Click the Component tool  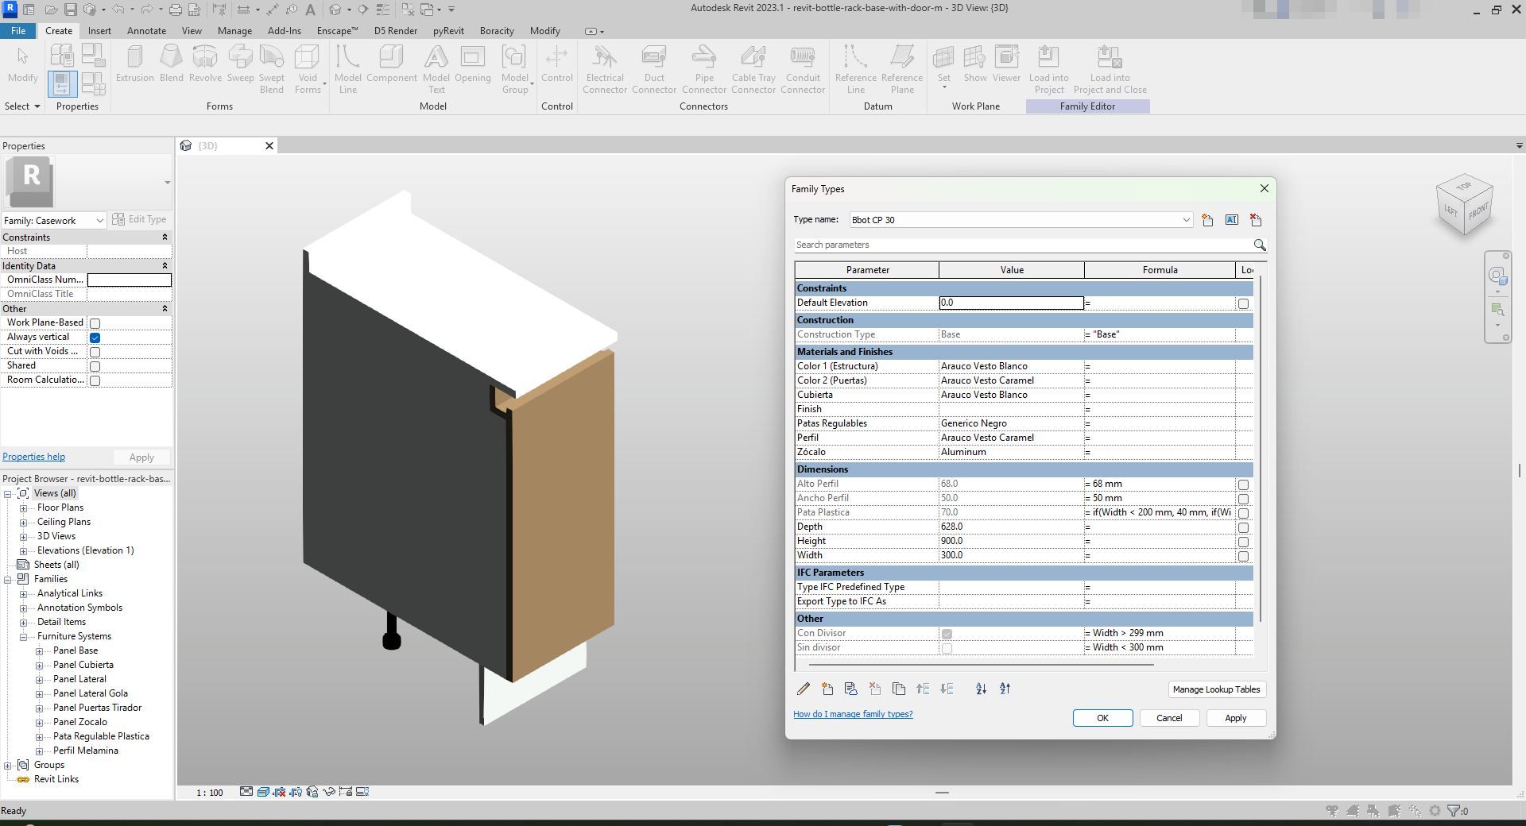(x=392, y=64)
